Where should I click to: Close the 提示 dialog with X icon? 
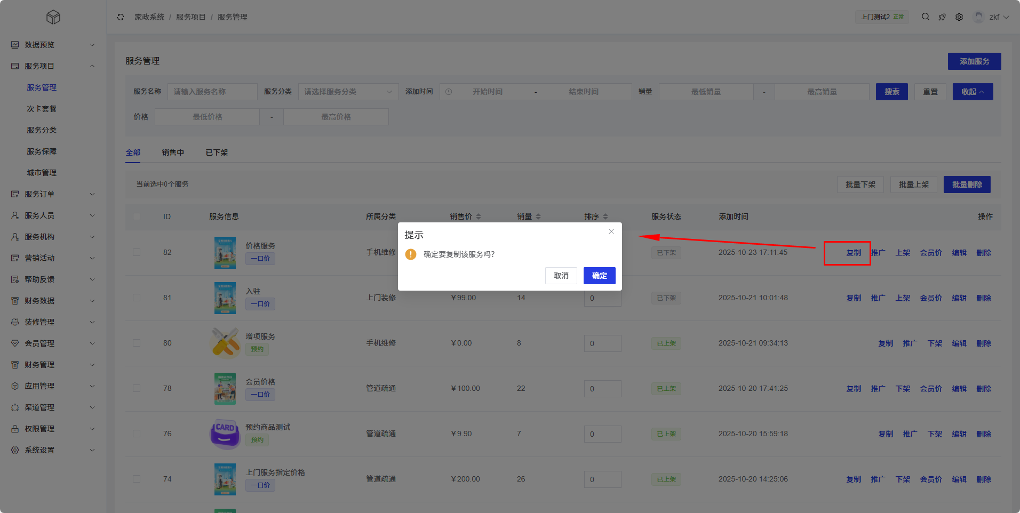click(x=611, y=231)
